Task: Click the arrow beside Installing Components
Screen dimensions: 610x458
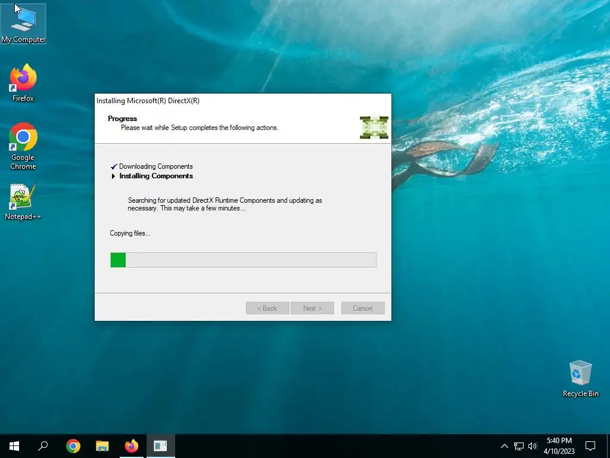Action: click(x=113, y=176)
